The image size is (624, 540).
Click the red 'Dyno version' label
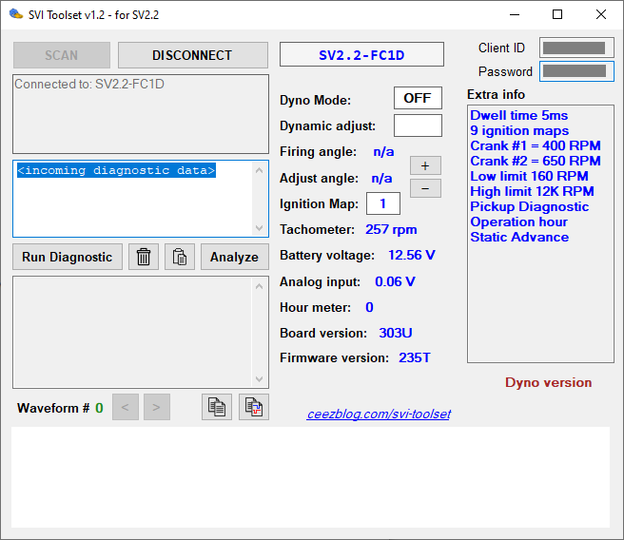pos(548,382)
